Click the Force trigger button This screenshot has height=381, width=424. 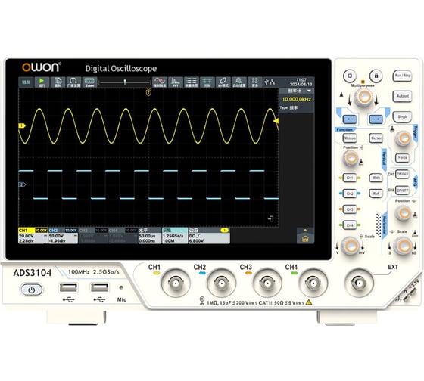click(x=402, y=158)
